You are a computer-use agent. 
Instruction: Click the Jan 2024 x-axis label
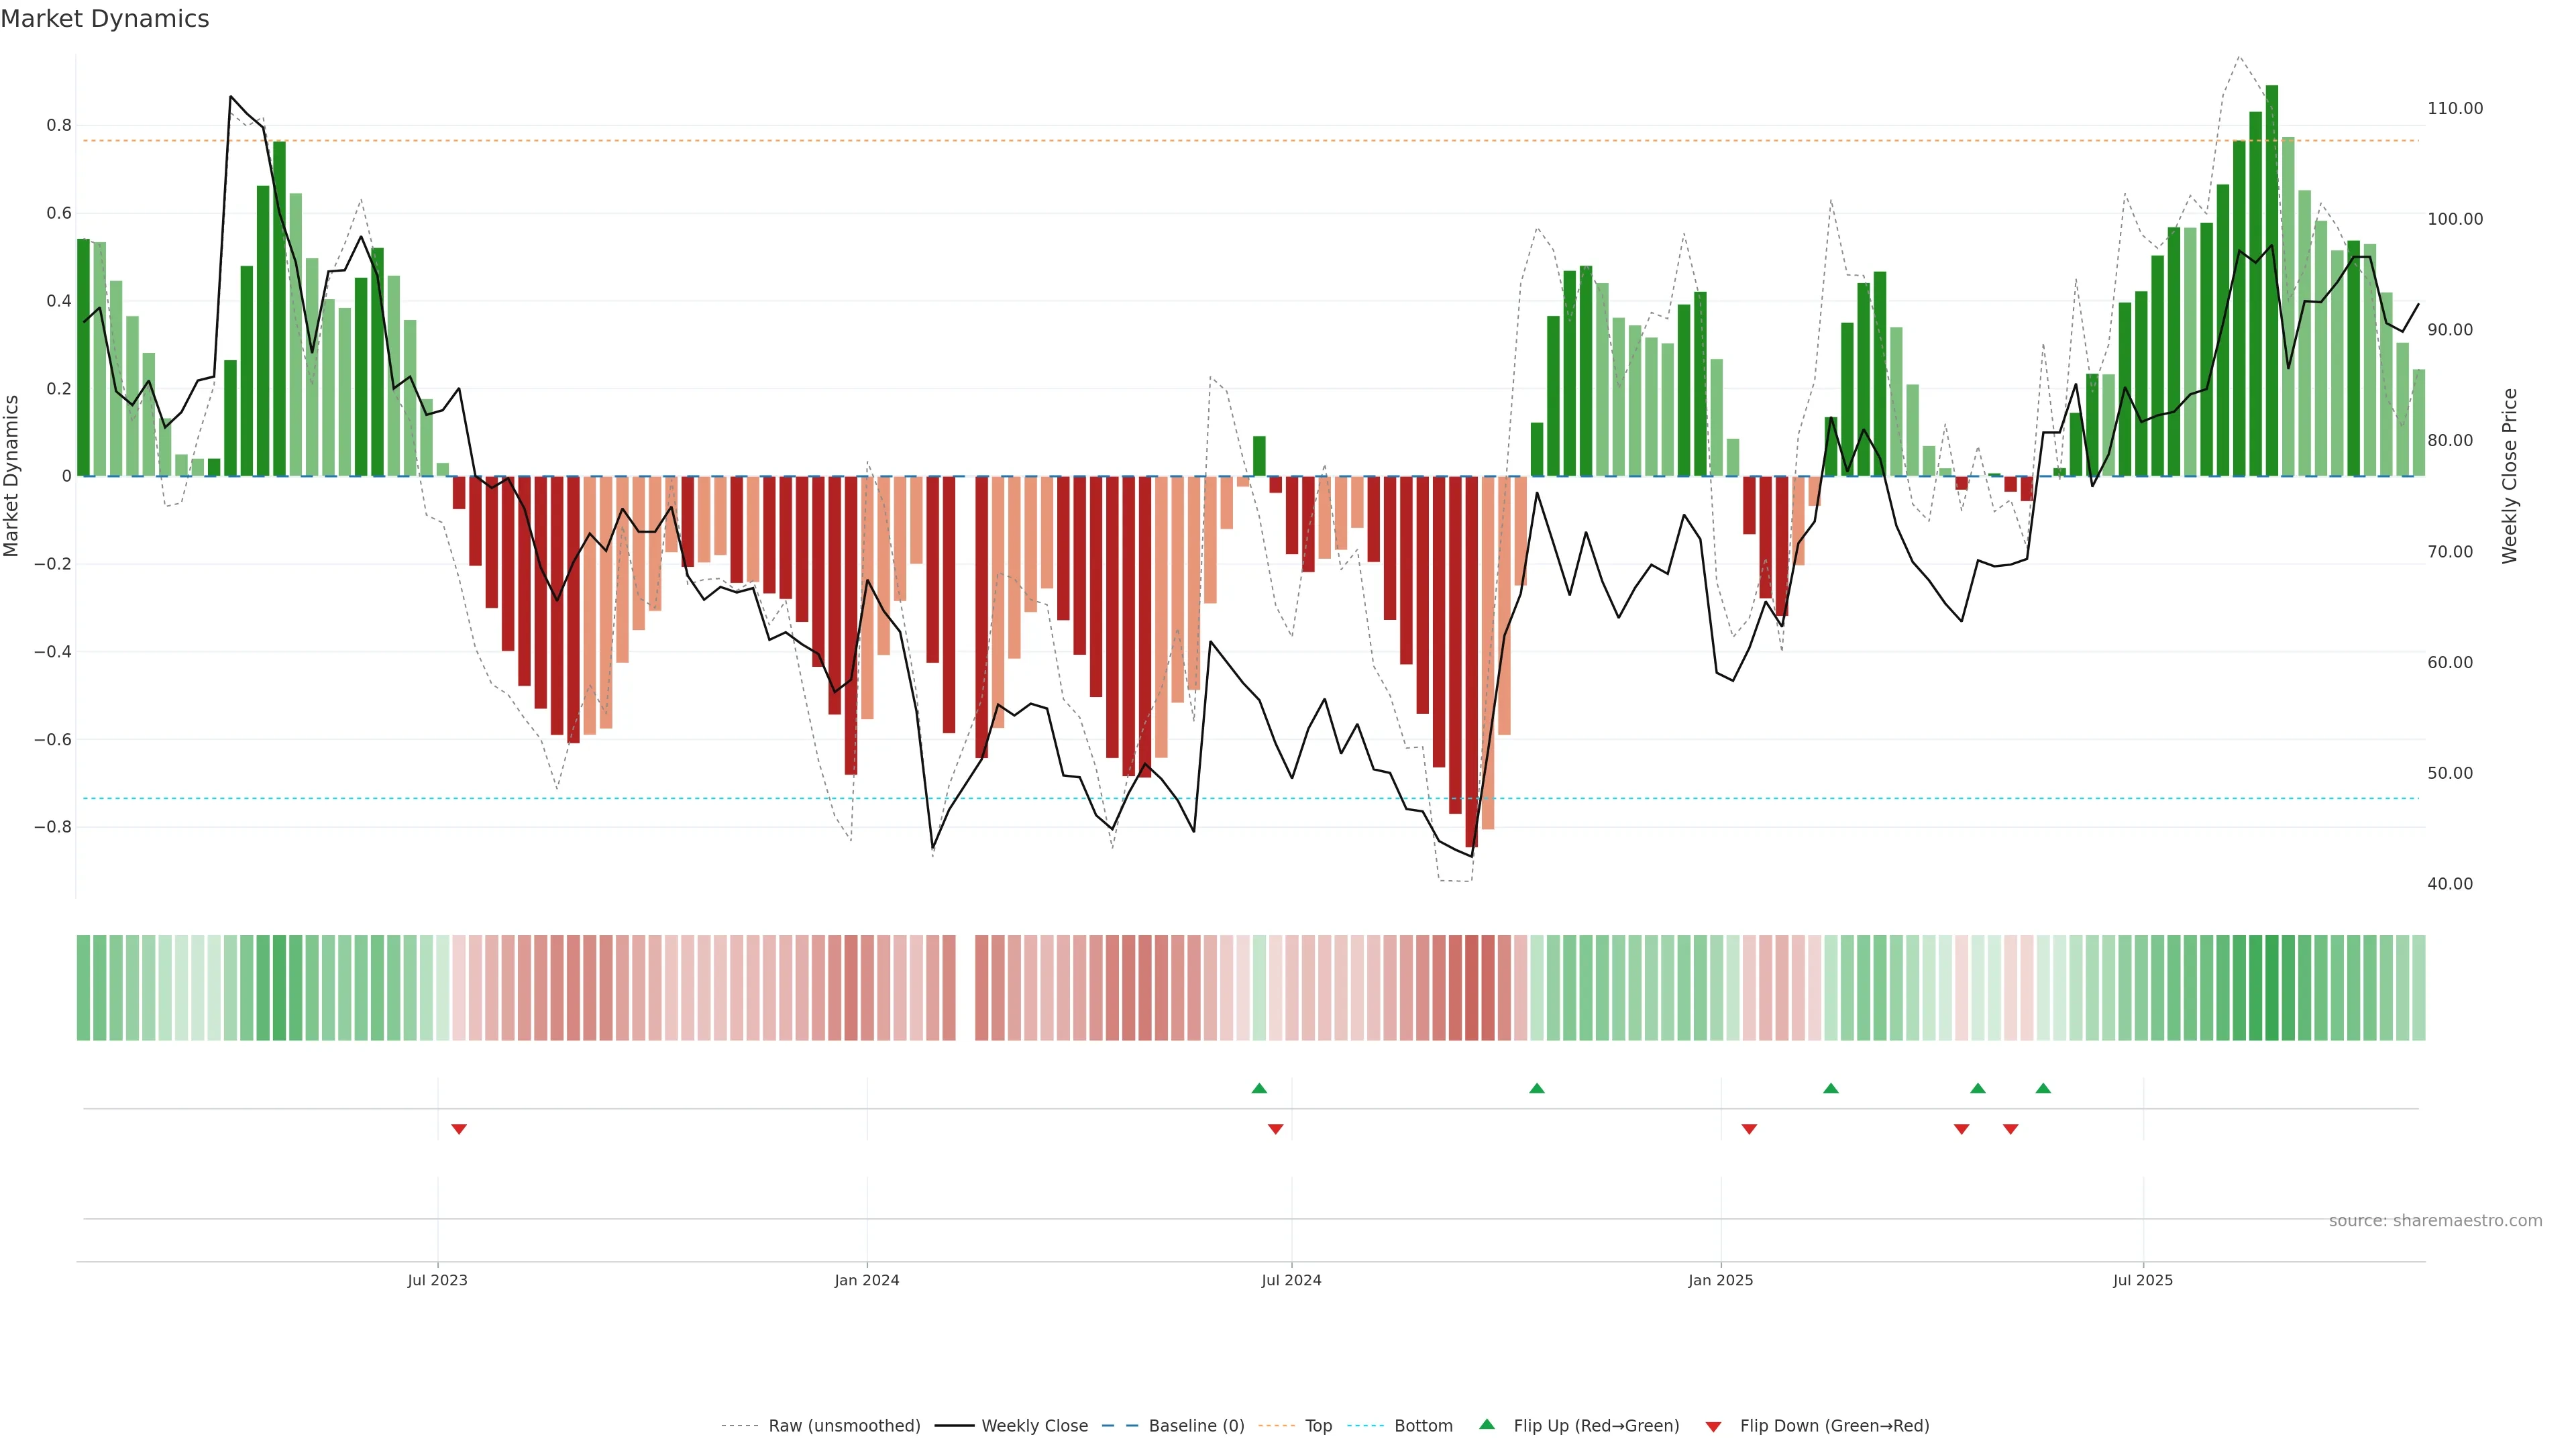click(x=866, y=1280)
